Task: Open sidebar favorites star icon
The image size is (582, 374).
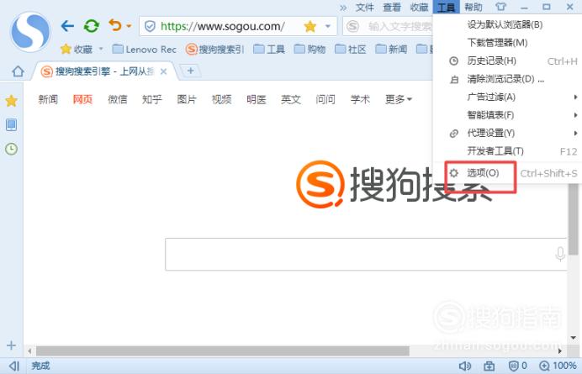Action: pyautogui.click(x=11, y=101)
